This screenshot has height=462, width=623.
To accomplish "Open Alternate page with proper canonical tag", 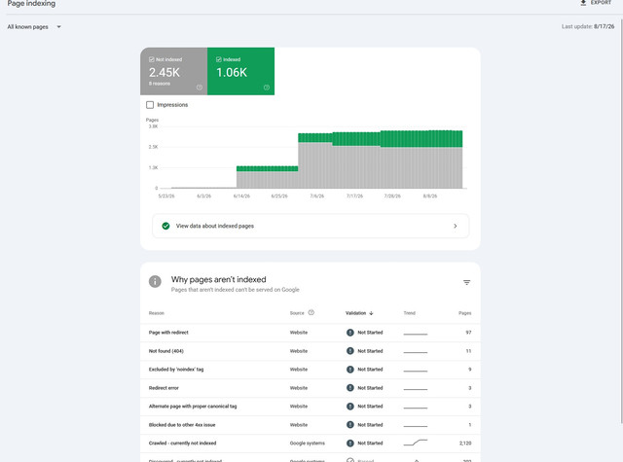I will click(311, 407).
